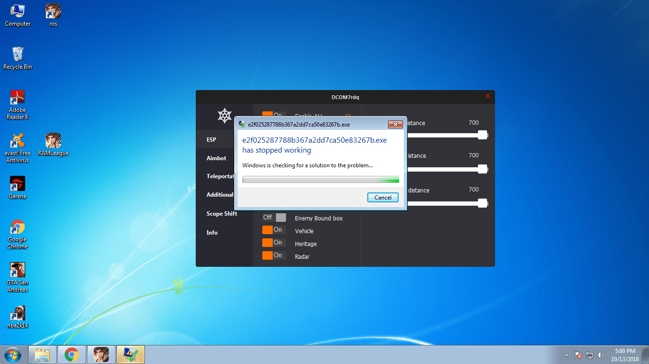Click the crash dialog title bar icon
649x364 pixels.
click(242, 125)
